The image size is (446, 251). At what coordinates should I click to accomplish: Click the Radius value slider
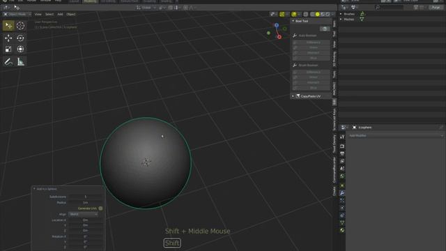coord(85,202)
